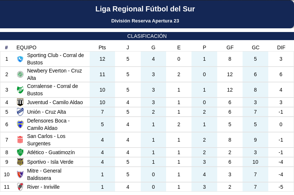Viewport: 294px width, 195px height.
Task: Open the Juventud - Camilo Aldao team link
Action: pyautogui.click(x=55, y=102)
